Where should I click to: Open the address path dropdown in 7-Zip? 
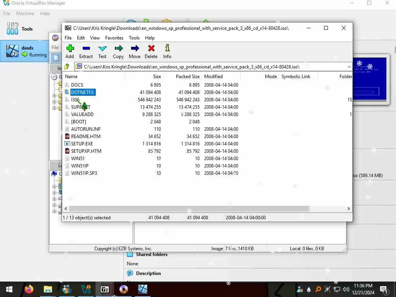[349, 67]
